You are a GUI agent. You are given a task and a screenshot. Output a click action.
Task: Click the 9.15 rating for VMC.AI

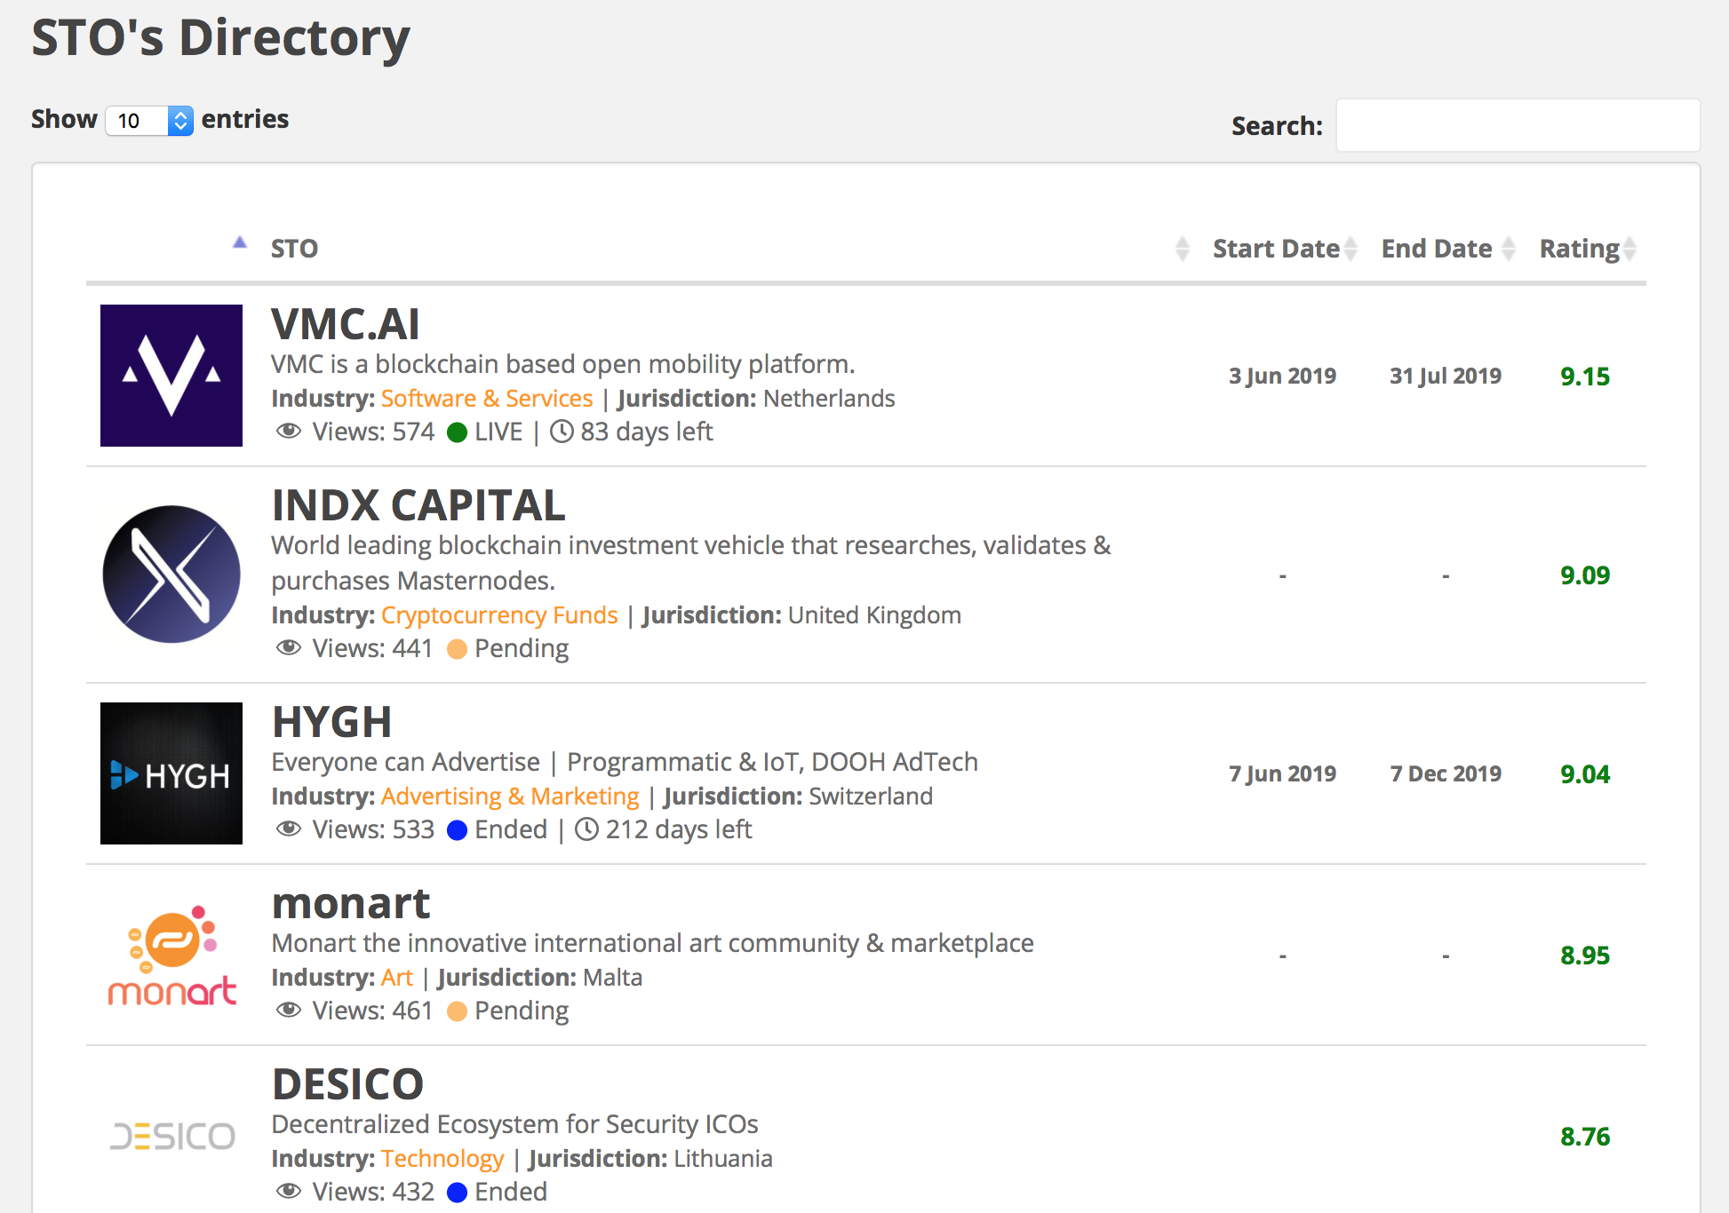(x=1585, y=377)
